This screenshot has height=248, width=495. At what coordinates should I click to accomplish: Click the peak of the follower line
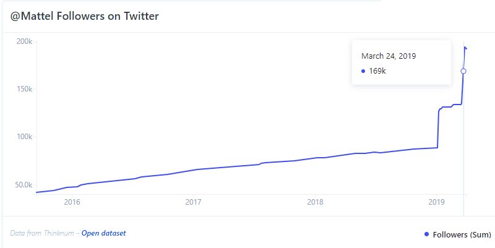[465, 48]
